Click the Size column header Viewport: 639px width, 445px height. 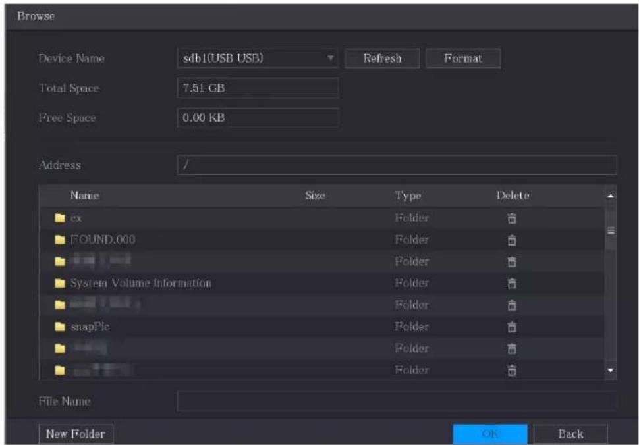click(x=315, y=196)
